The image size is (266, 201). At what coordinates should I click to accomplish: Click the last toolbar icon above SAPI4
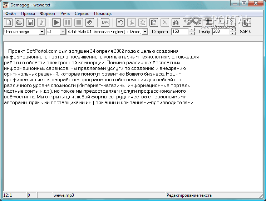[246, 22]
